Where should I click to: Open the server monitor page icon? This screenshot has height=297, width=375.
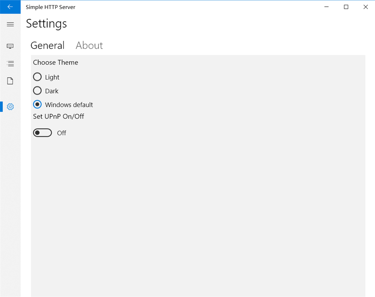point(10,46)
